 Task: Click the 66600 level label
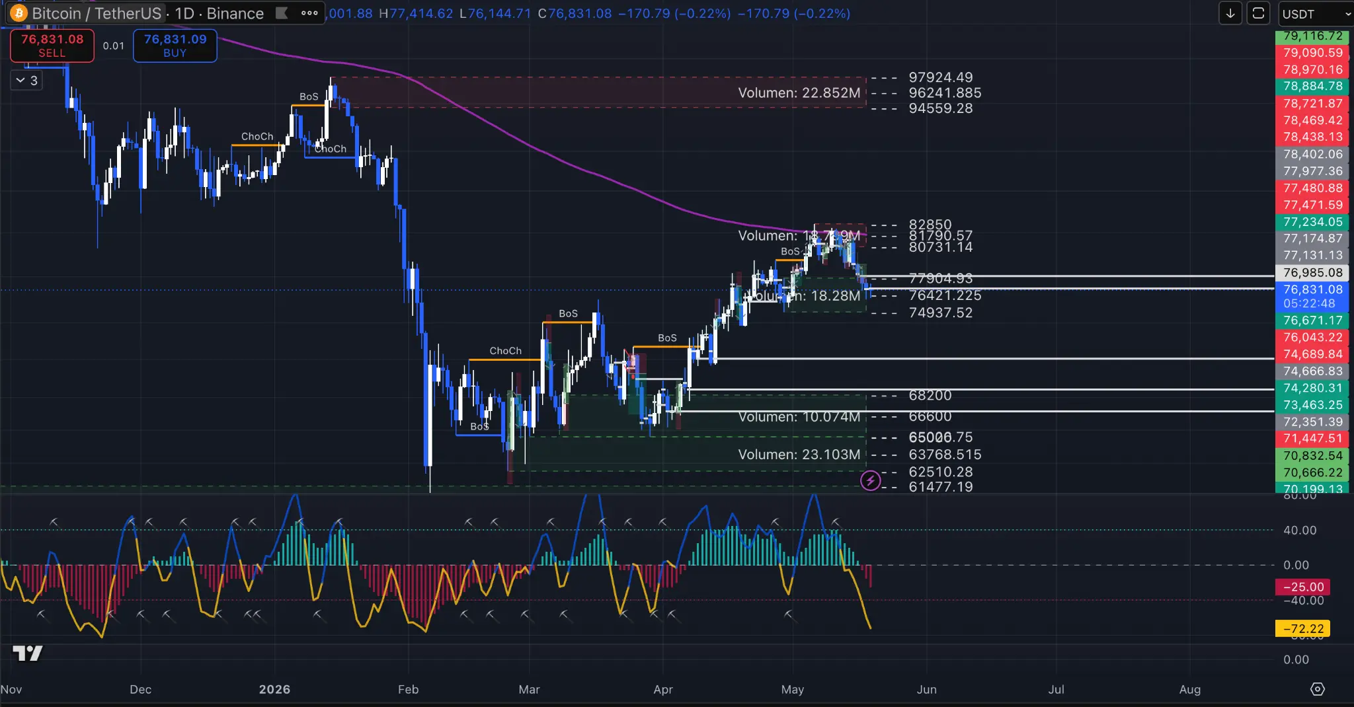[930, 416]
